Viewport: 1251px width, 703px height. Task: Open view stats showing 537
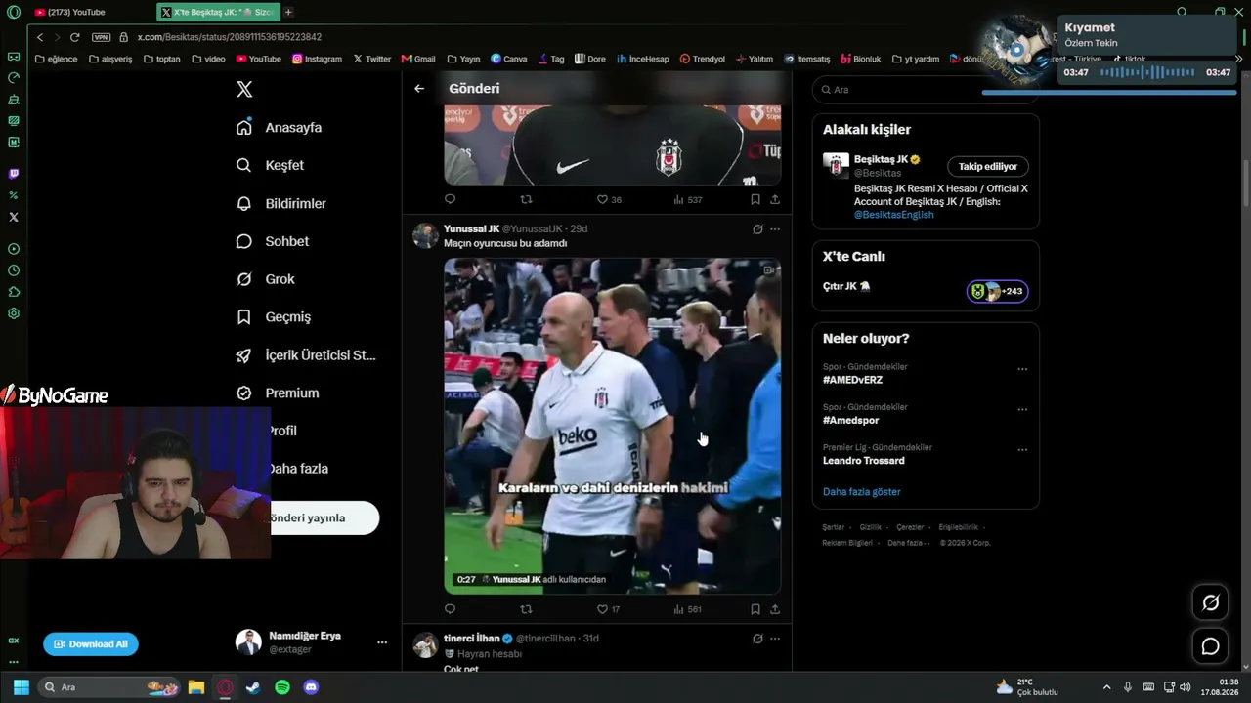(688, 199)
